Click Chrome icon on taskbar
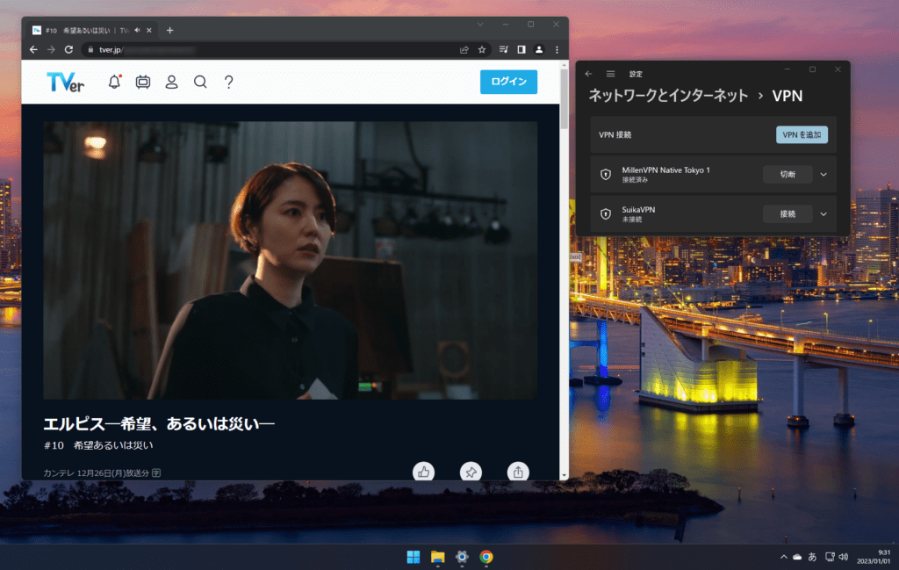Image resolution: width=899 pixels, height=570 pixels. (486, 557)
